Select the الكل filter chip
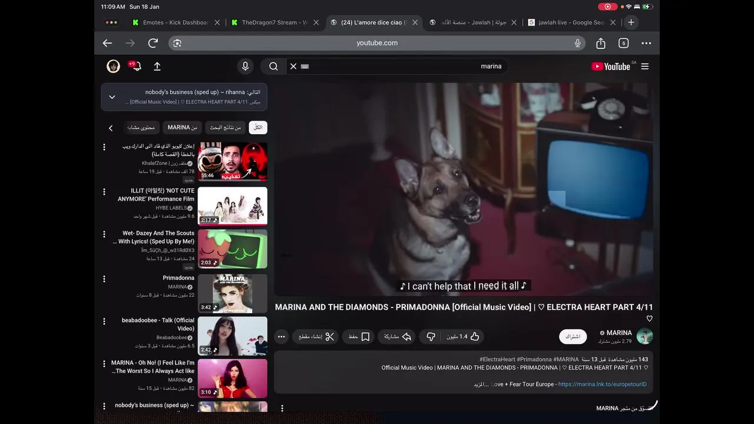 tap(258, 128)
